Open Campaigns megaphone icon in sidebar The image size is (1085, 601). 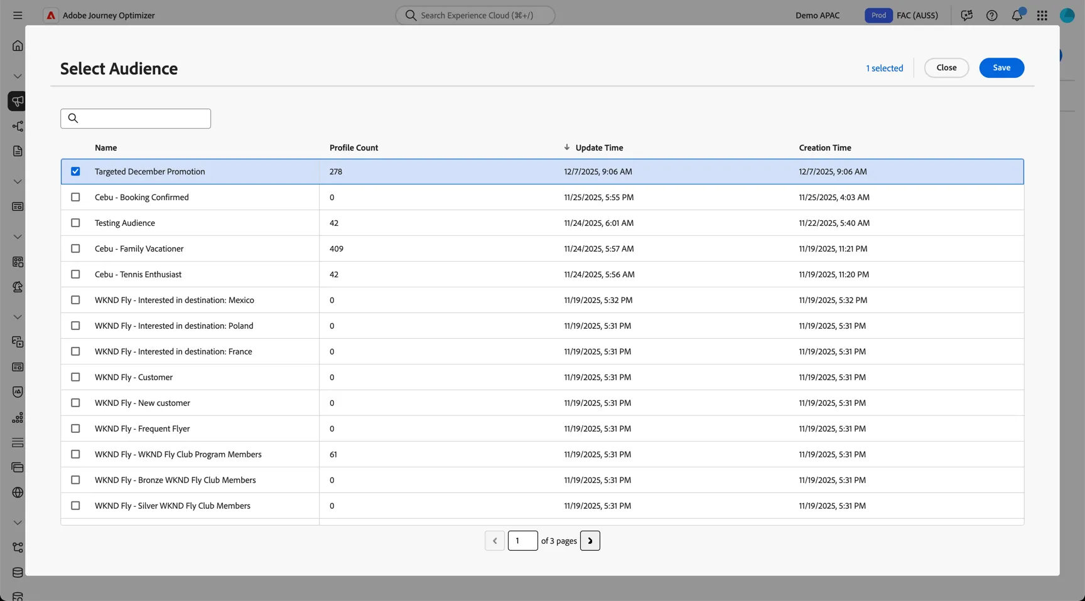18,101
